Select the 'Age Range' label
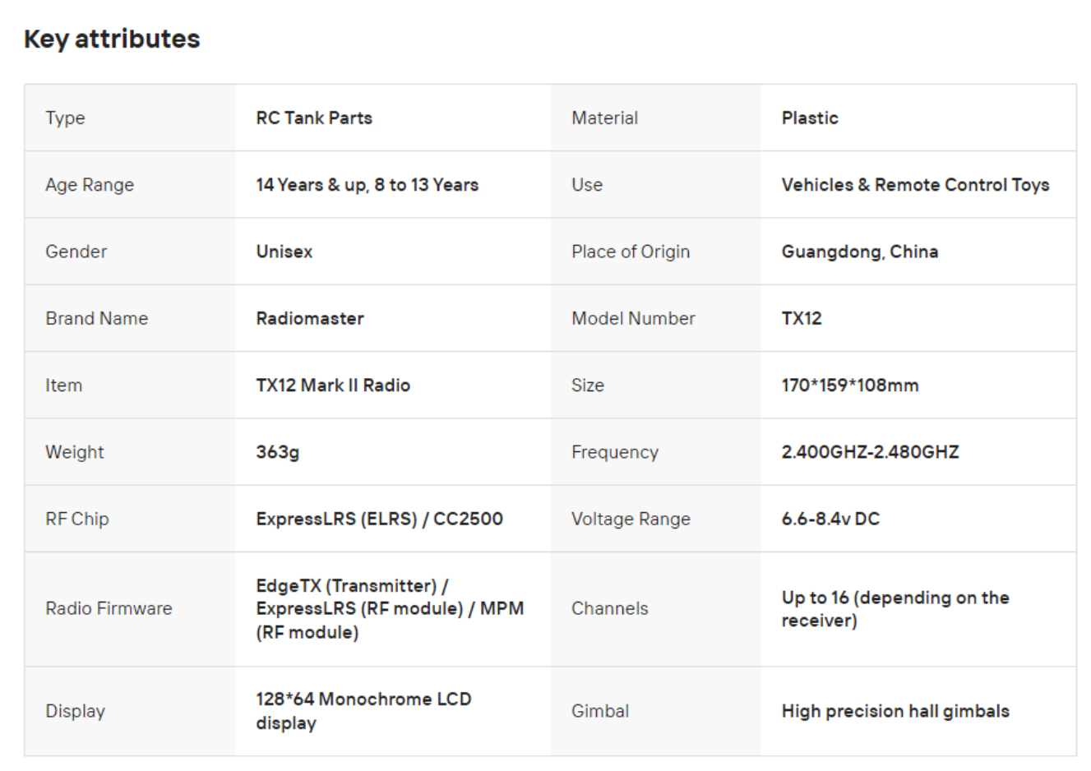The width and height of the screenshot is (1091, 771). pos(90,185)
